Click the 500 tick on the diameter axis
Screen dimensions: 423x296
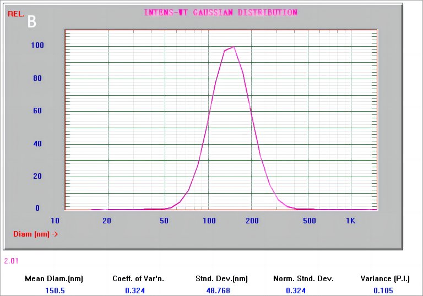click(x=309, y=221)
